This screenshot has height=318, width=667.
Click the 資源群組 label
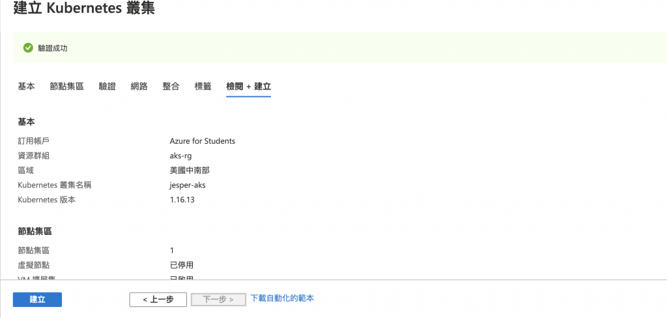[x=34, y=156]
